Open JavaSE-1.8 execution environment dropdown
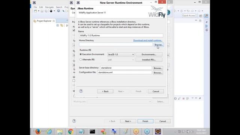 121,54
